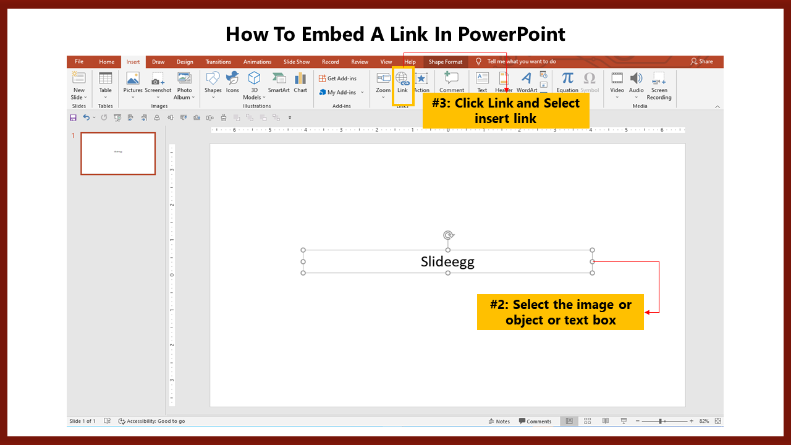Open the Transitions tab
This screenshot has width=791, height=445.
(218, 62)
